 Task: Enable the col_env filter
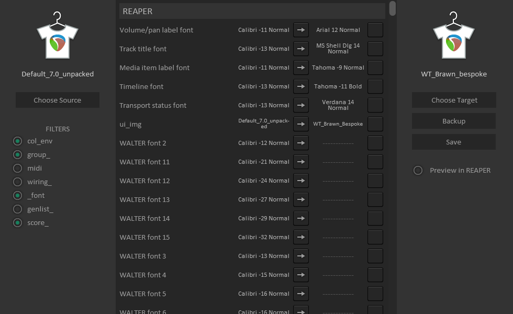tap(17, 141)
